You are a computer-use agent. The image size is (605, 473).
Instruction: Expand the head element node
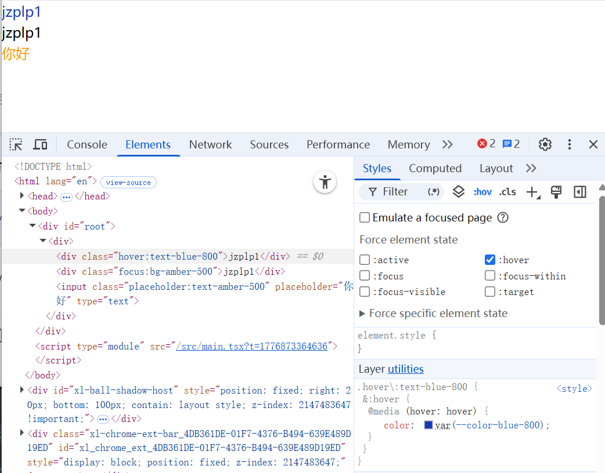coord(22,196)
